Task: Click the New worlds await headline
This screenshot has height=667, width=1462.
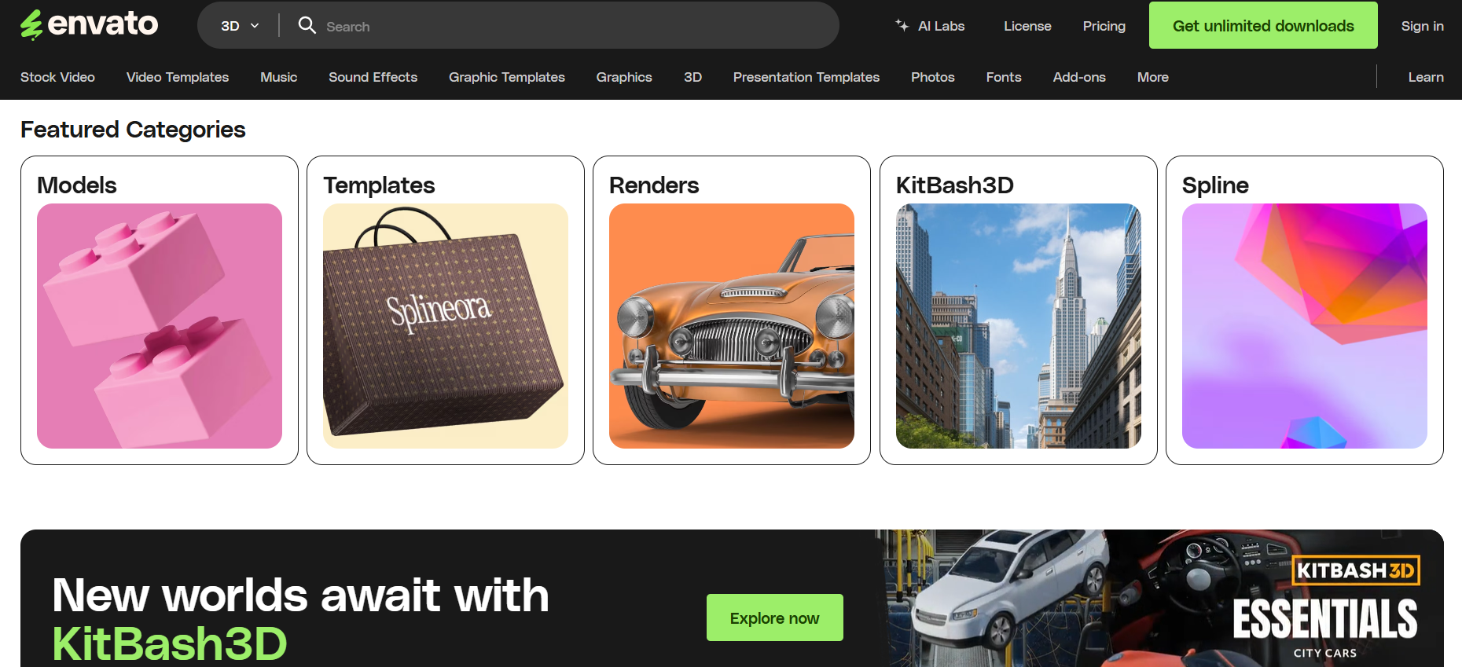Action: point(300,620)
